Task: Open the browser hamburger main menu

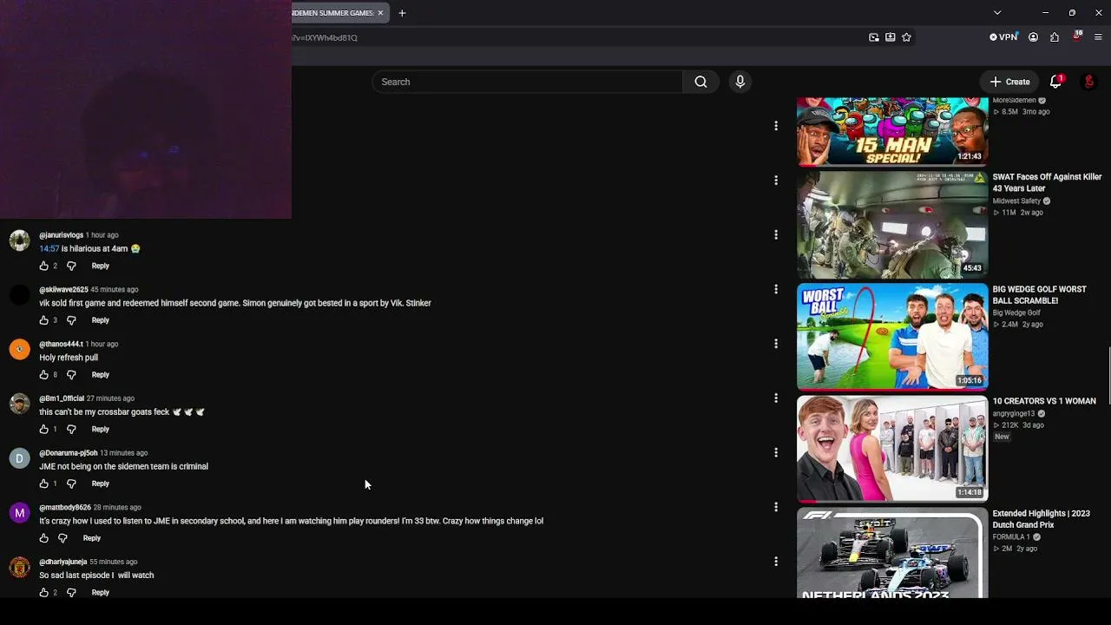Action: 1098,37
